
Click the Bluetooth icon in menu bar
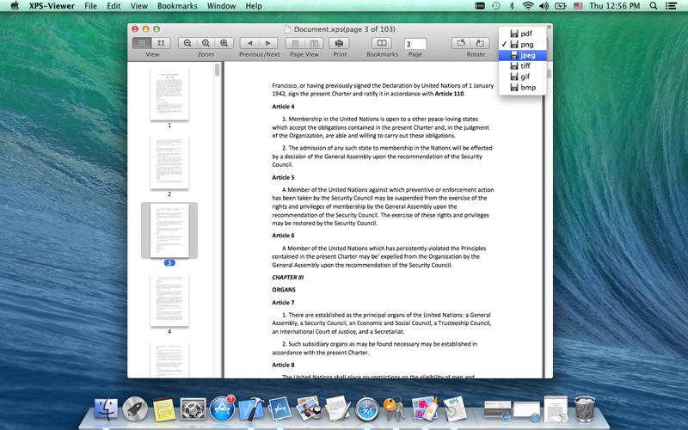[x=512, y=6]
